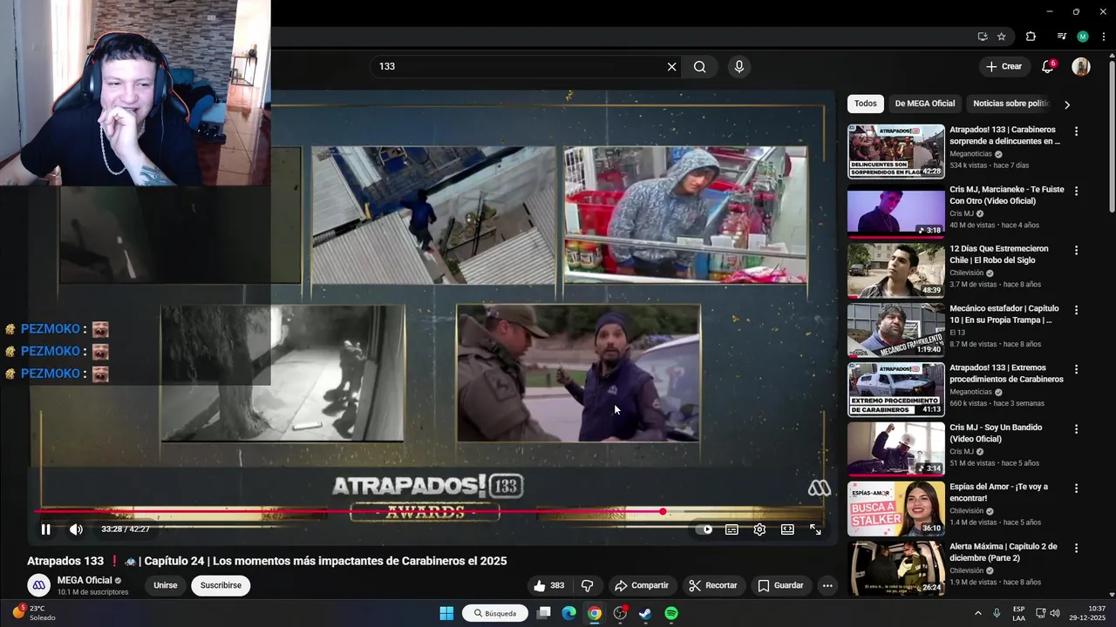Click the Unirse membership button
Screen dimensions: 1116x627
[x=166, y=585]
